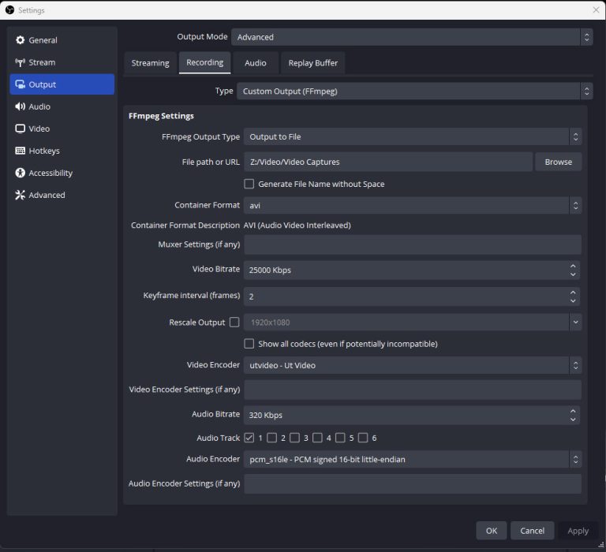Open the Audio settings sidebar item

39,106
